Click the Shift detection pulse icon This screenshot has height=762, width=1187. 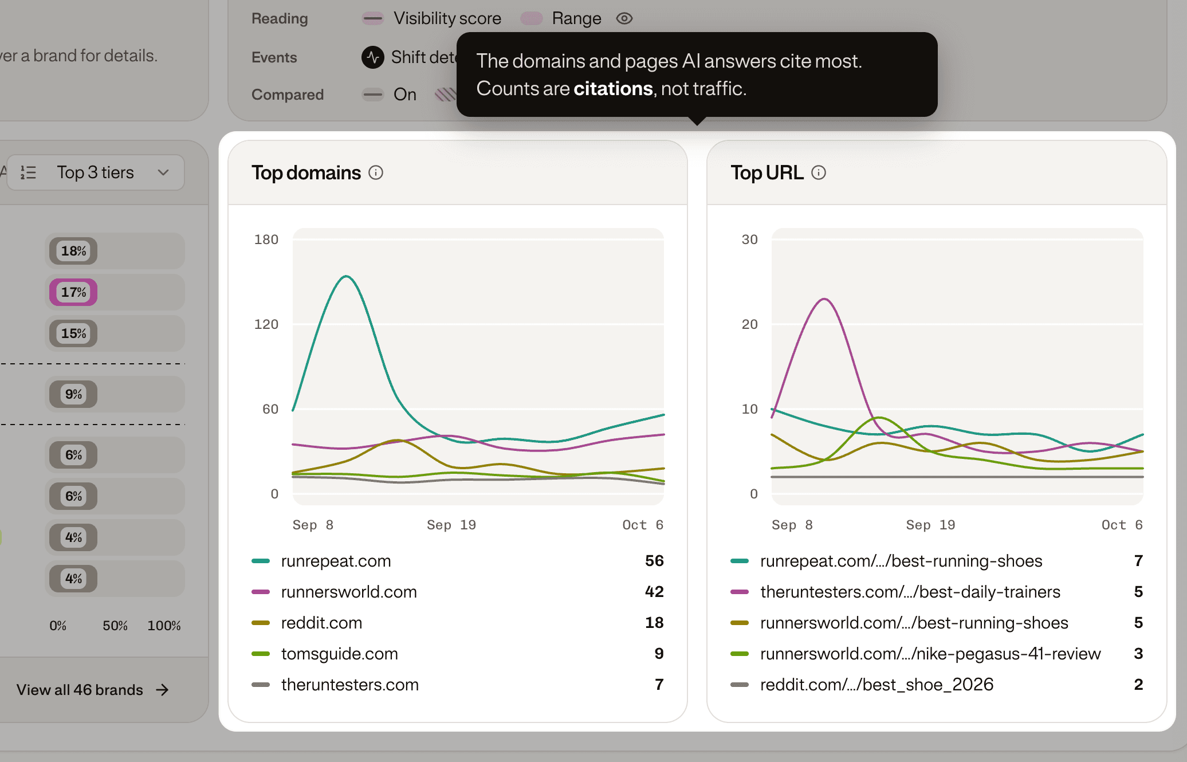tap(373, 57)
